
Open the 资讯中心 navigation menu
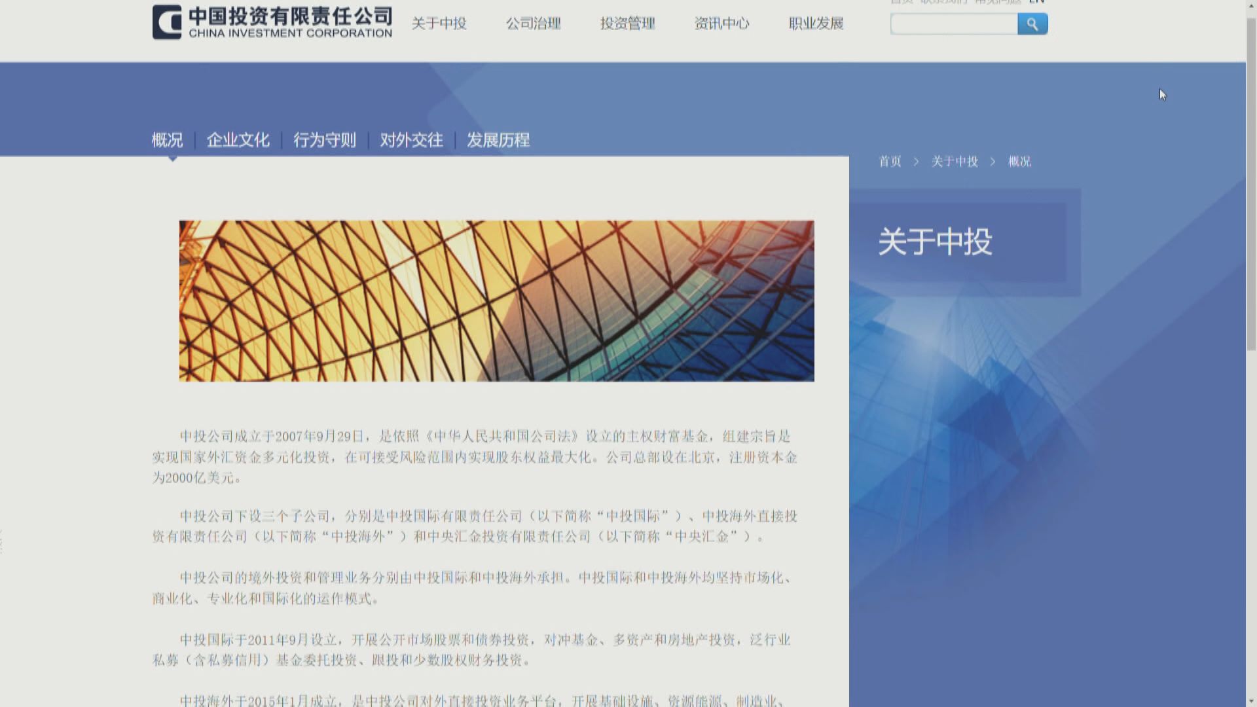[x=721, y=24]
